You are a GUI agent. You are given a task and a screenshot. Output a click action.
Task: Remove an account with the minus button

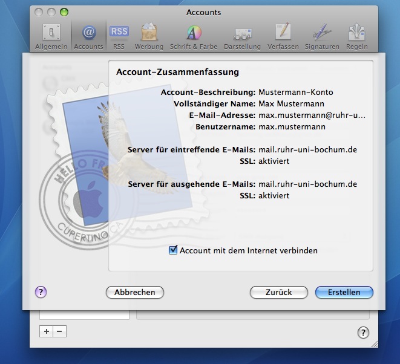[x=59, y=331]
